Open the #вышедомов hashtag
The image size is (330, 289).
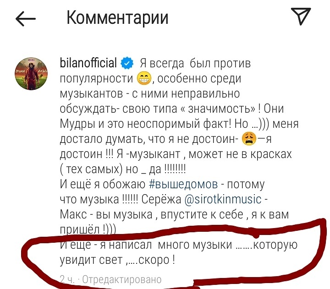pos(183,184)
